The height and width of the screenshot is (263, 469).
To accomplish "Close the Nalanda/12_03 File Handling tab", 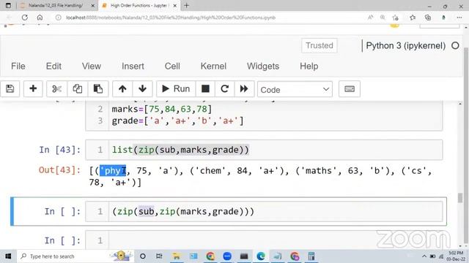I will point(93,5).
